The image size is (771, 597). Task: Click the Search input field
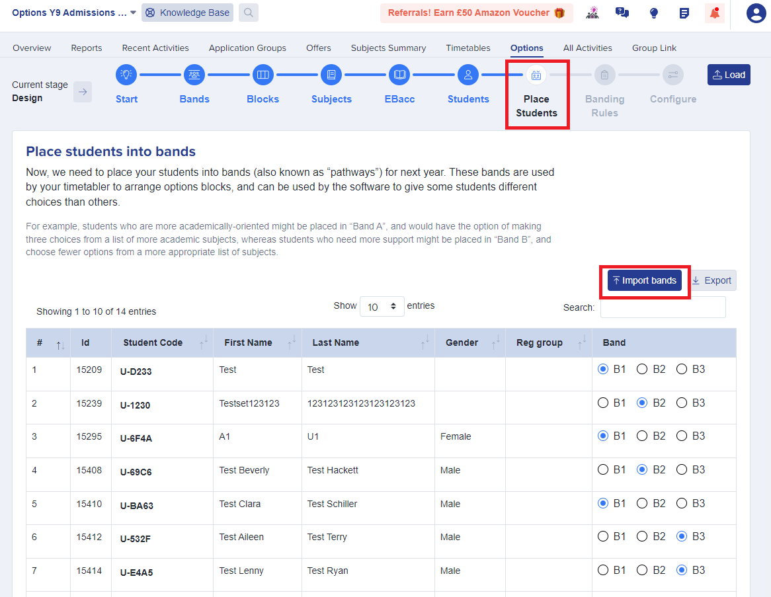(x=663, y=307)
